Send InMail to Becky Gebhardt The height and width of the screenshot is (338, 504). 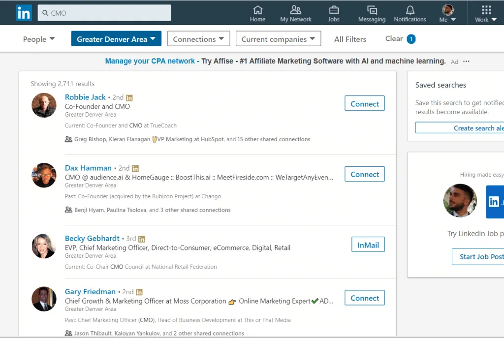pyautogui.click(x=368, y=245)
